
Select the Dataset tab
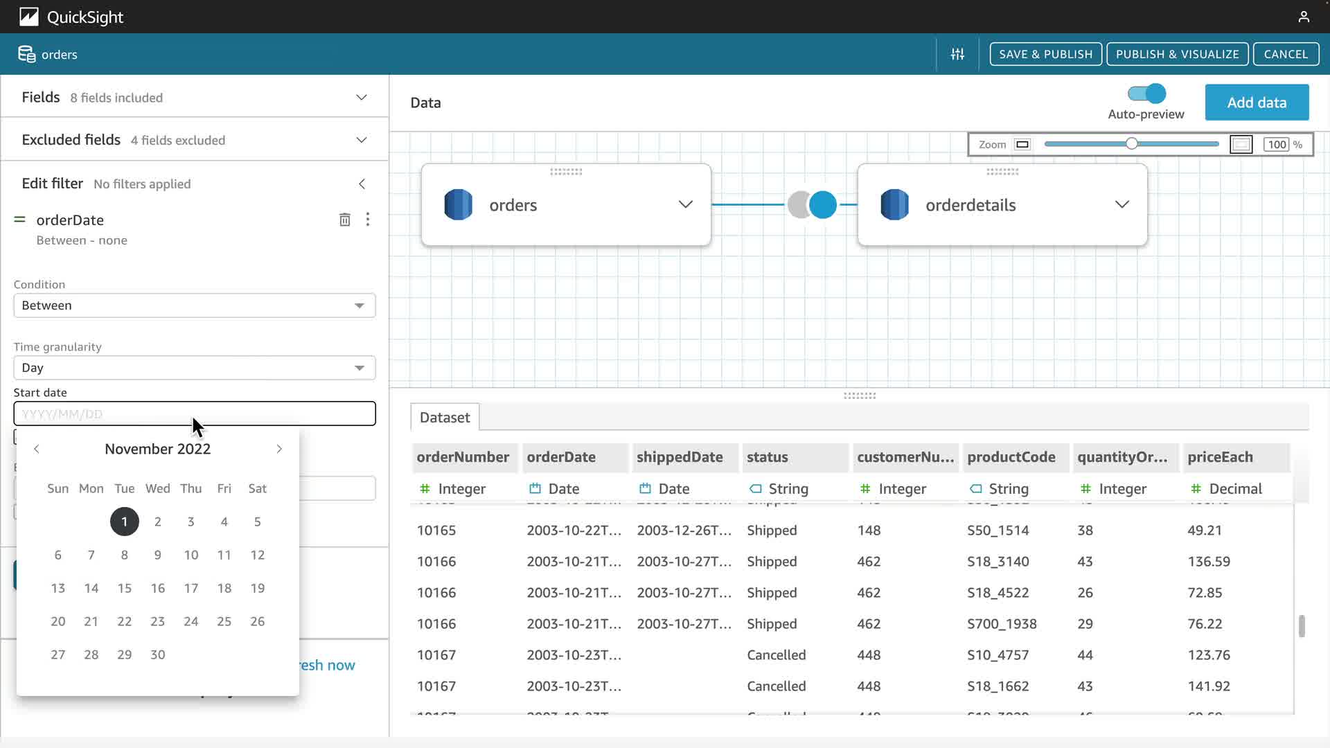(x=444, y=418)
